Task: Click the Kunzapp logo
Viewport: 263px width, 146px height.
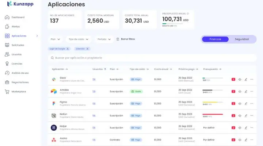Action: coord(20,4)
